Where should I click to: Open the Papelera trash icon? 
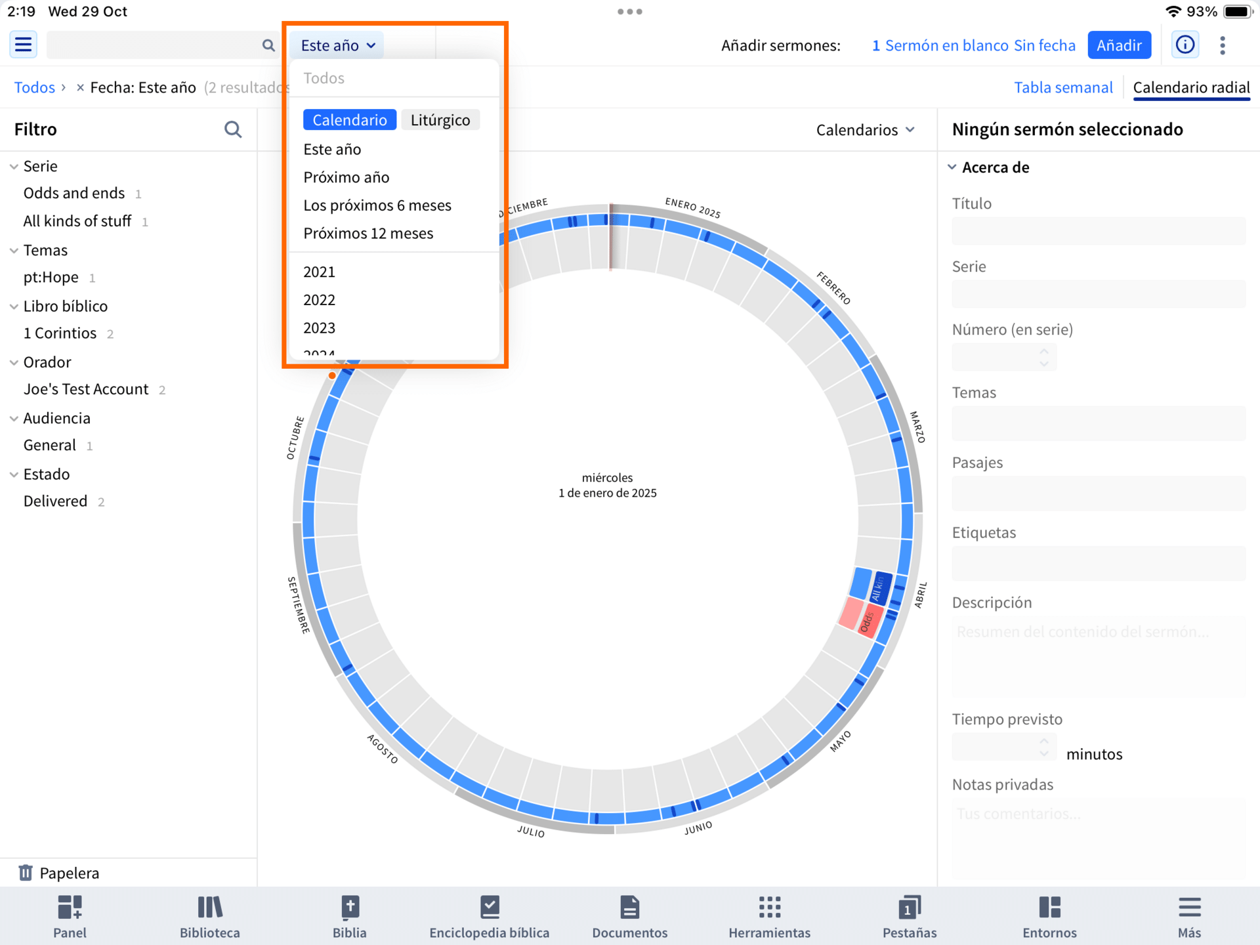26,873
